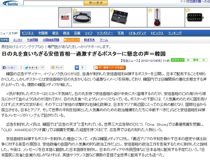Click the search input field
210x160 pixels.
(54, 3)
